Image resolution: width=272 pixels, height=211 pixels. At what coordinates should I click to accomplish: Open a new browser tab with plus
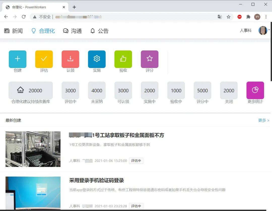click(74, 7)
